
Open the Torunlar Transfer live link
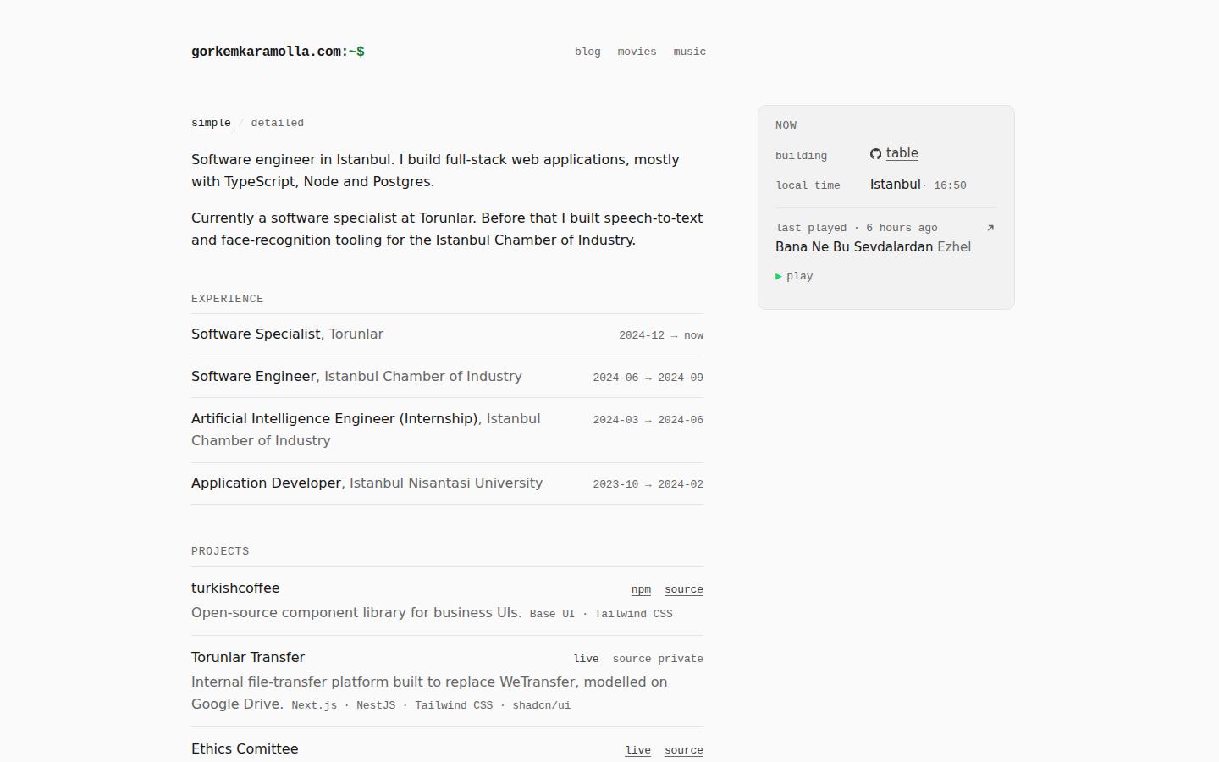586,659
